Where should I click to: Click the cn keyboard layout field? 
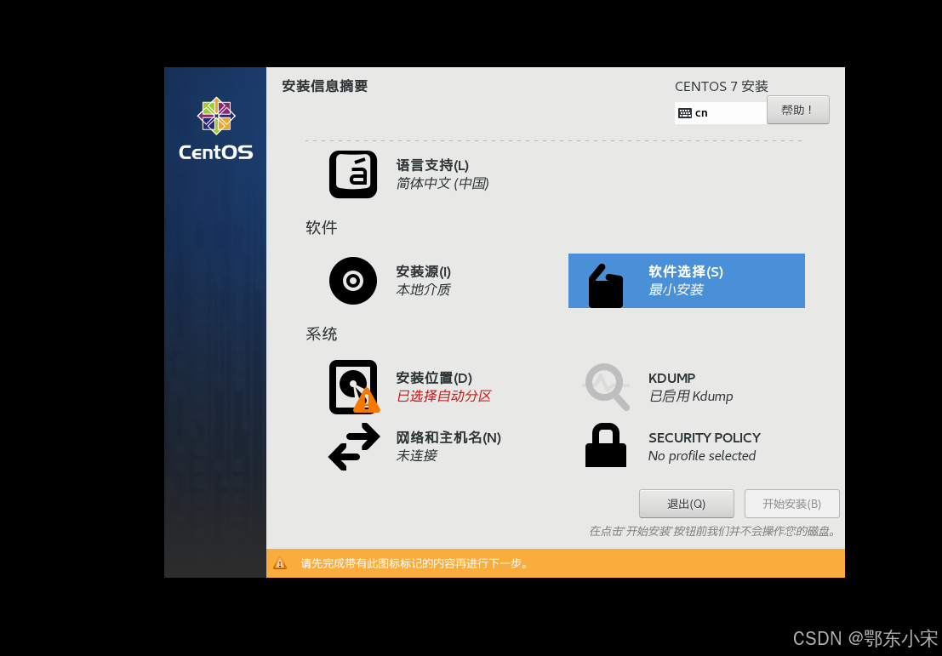[x=720, y=113]
